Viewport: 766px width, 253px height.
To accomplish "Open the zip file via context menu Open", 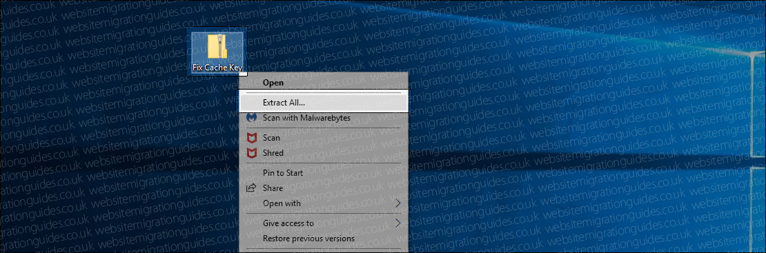I will click(324, 83).
